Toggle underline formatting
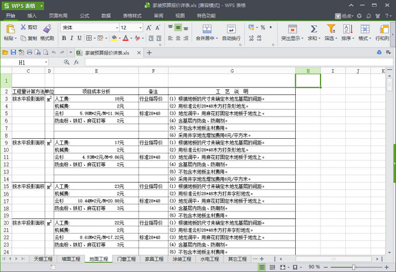The width and height of the screenshot is (396, 272). [x=79, y=38]
